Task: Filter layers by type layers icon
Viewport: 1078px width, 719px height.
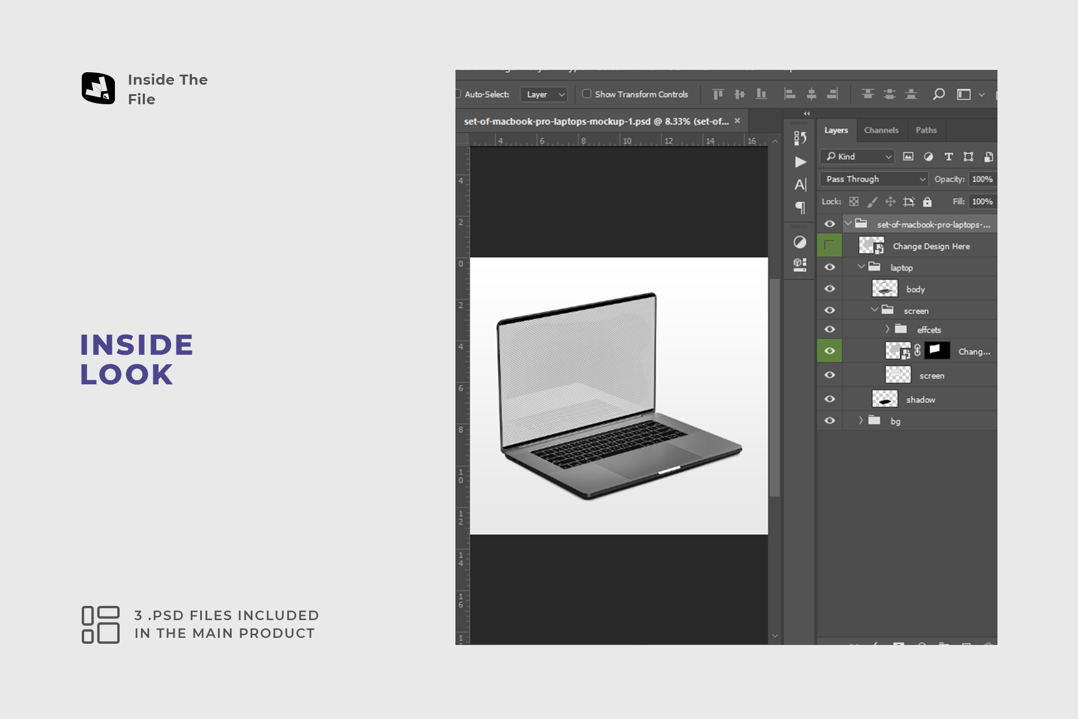Action: [x=948, y=157]
